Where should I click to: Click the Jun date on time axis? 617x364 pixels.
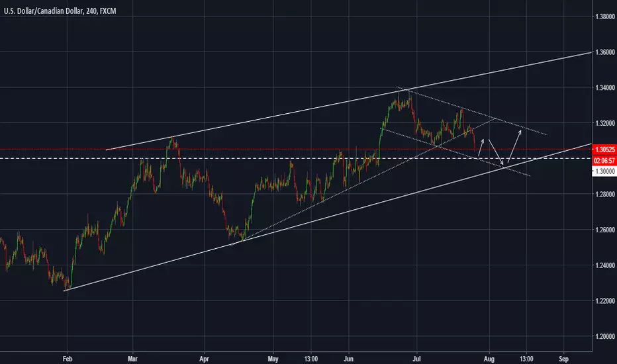coord(348,359)
